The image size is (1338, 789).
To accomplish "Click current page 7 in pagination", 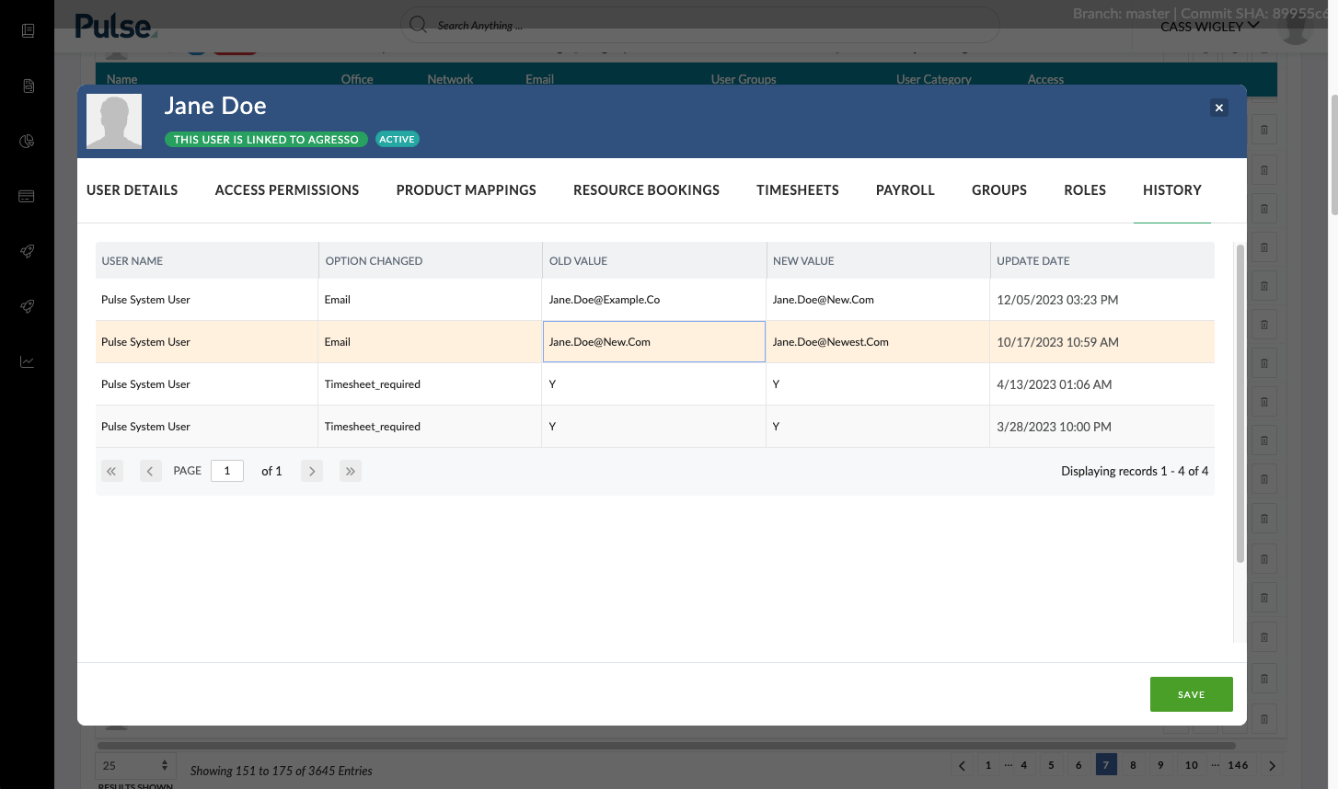I will coord(1106,765).
